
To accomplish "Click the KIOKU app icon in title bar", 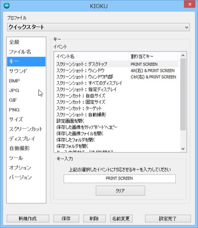I will [7, 6].
